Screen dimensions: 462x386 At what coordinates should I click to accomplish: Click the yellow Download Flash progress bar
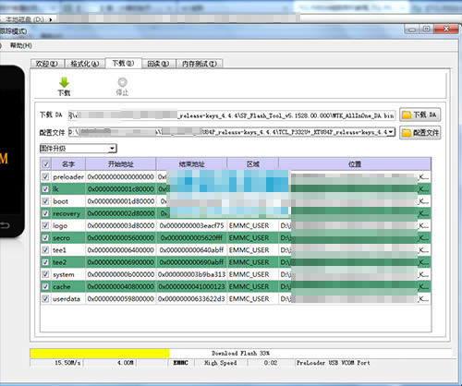100,353
